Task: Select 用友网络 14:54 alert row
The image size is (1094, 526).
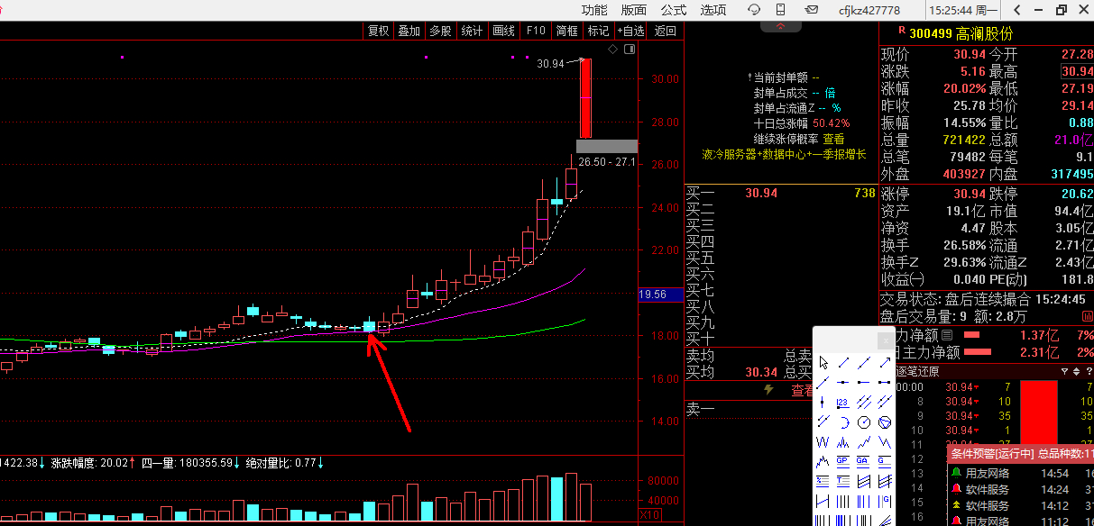Action: pos(1021,473)
